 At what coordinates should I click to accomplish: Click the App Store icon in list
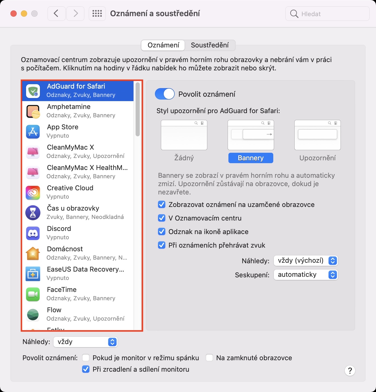point(33,132)
